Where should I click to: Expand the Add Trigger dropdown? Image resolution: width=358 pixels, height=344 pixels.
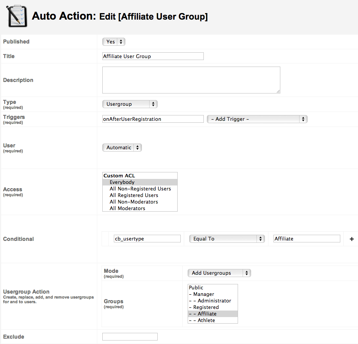pyautogui.click(x=257, y=119)
